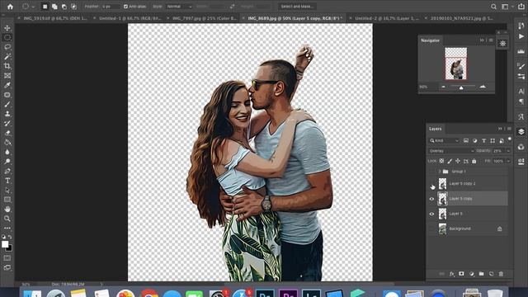The height and width of the screenshot is (297, 528).
Task: Hide Layer 5 eye icon
Action: click(x=432, y=214)
